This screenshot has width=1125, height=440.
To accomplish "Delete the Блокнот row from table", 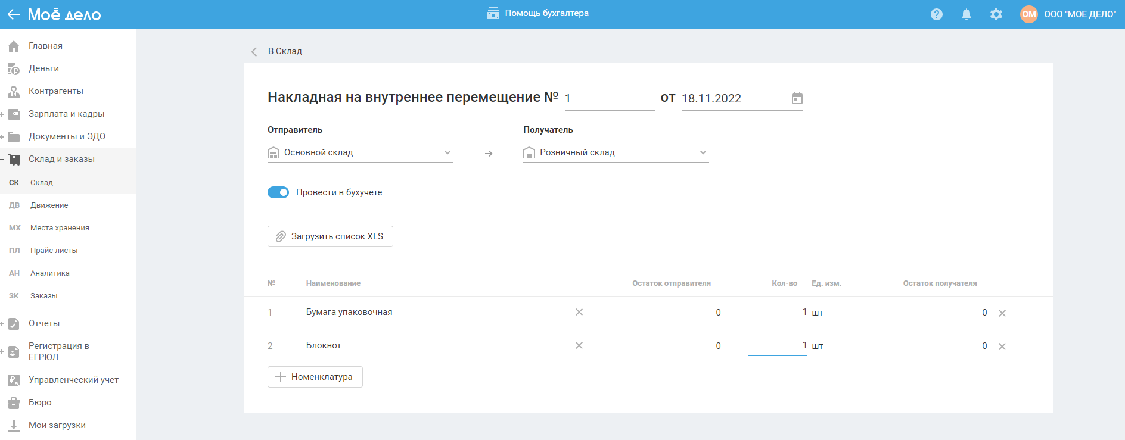I will (x=1002, y=347).
